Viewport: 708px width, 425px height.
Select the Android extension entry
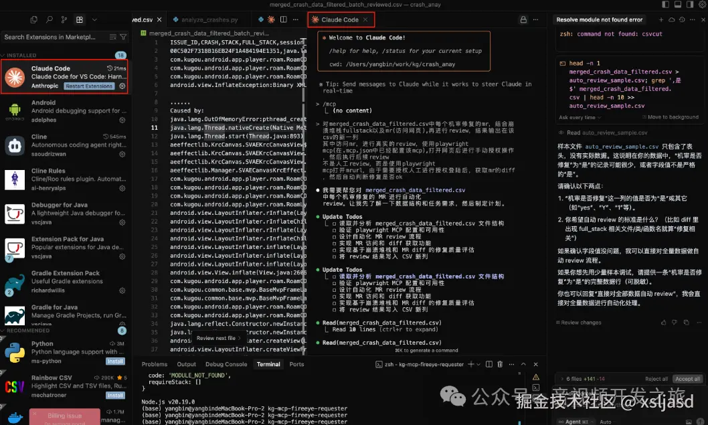click(x=64, y=111)
